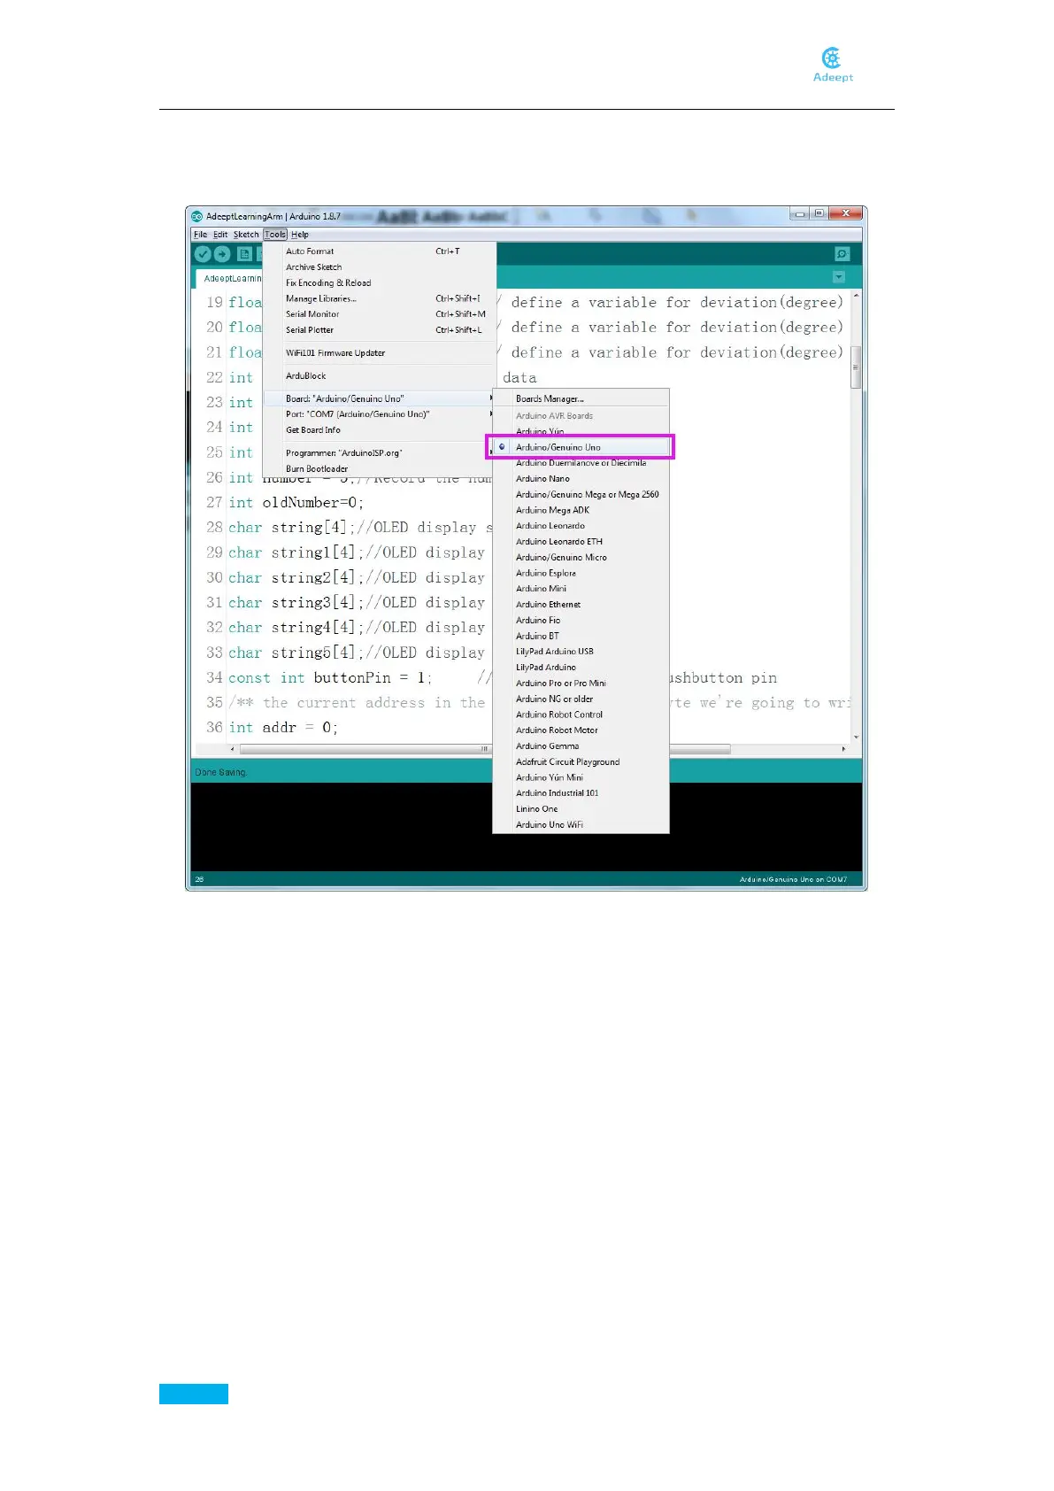Expand the Board submenu entry
This screenshot has height=1491, width=1054.
379,399
